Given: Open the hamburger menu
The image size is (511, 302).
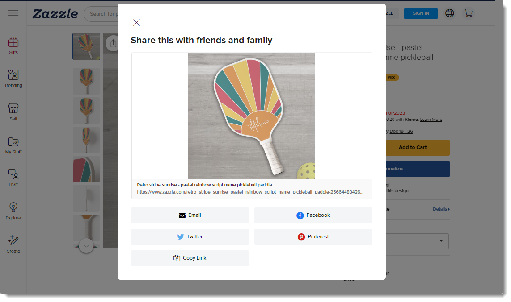Looking at the screenshot, I should tap(13, 13).
